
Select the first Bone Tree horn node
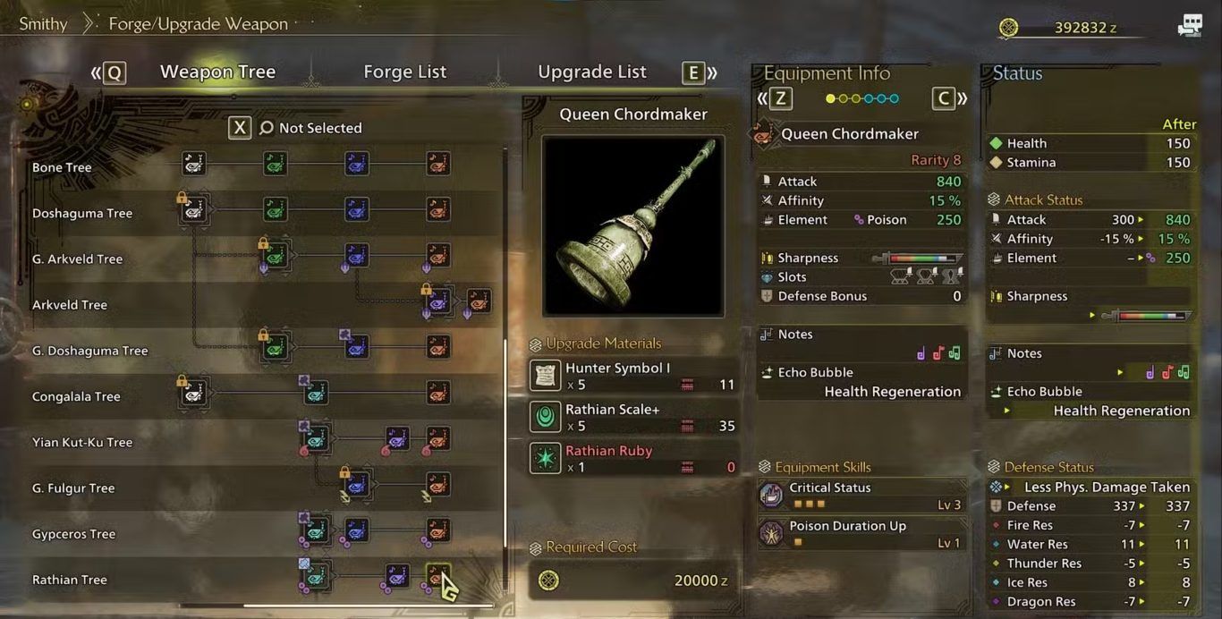point(194,163)
